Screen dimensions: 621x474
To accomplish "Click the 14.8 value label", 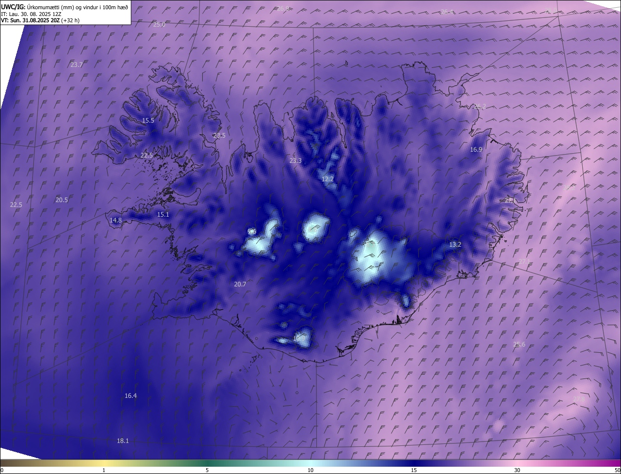I will click(115, 220).
